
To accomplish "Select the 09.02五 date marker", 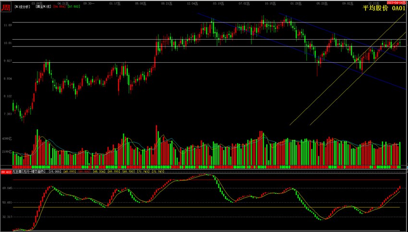I will [348, 3].
